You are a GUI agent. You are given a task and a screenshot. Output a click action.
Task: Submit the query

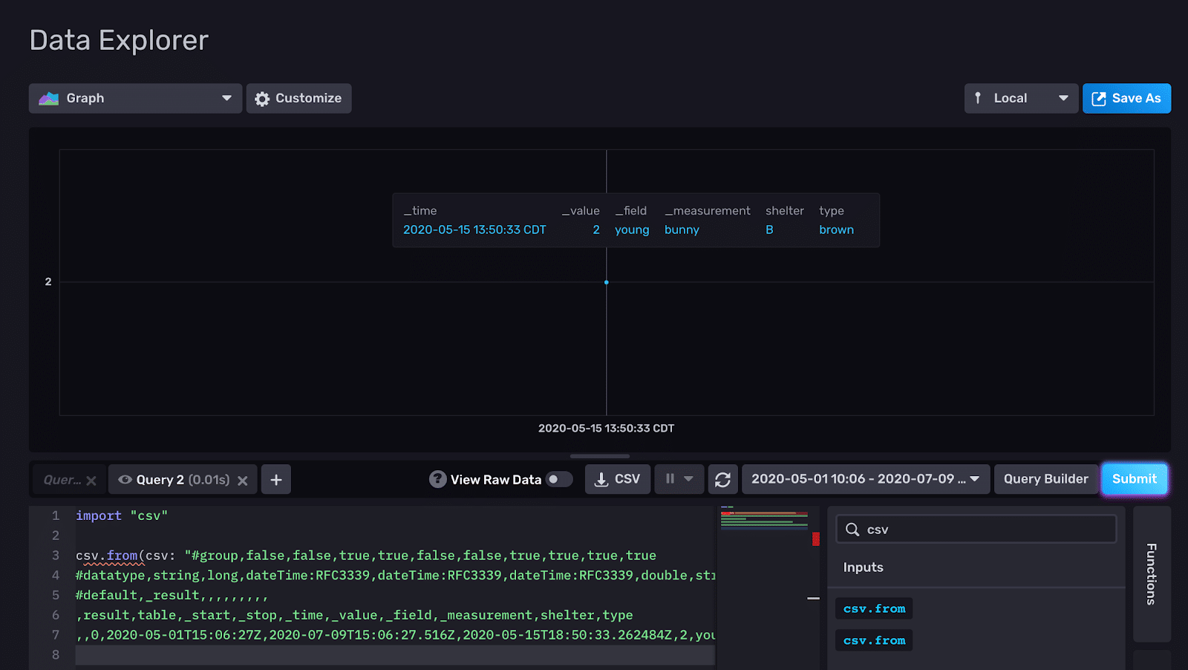1135,479
